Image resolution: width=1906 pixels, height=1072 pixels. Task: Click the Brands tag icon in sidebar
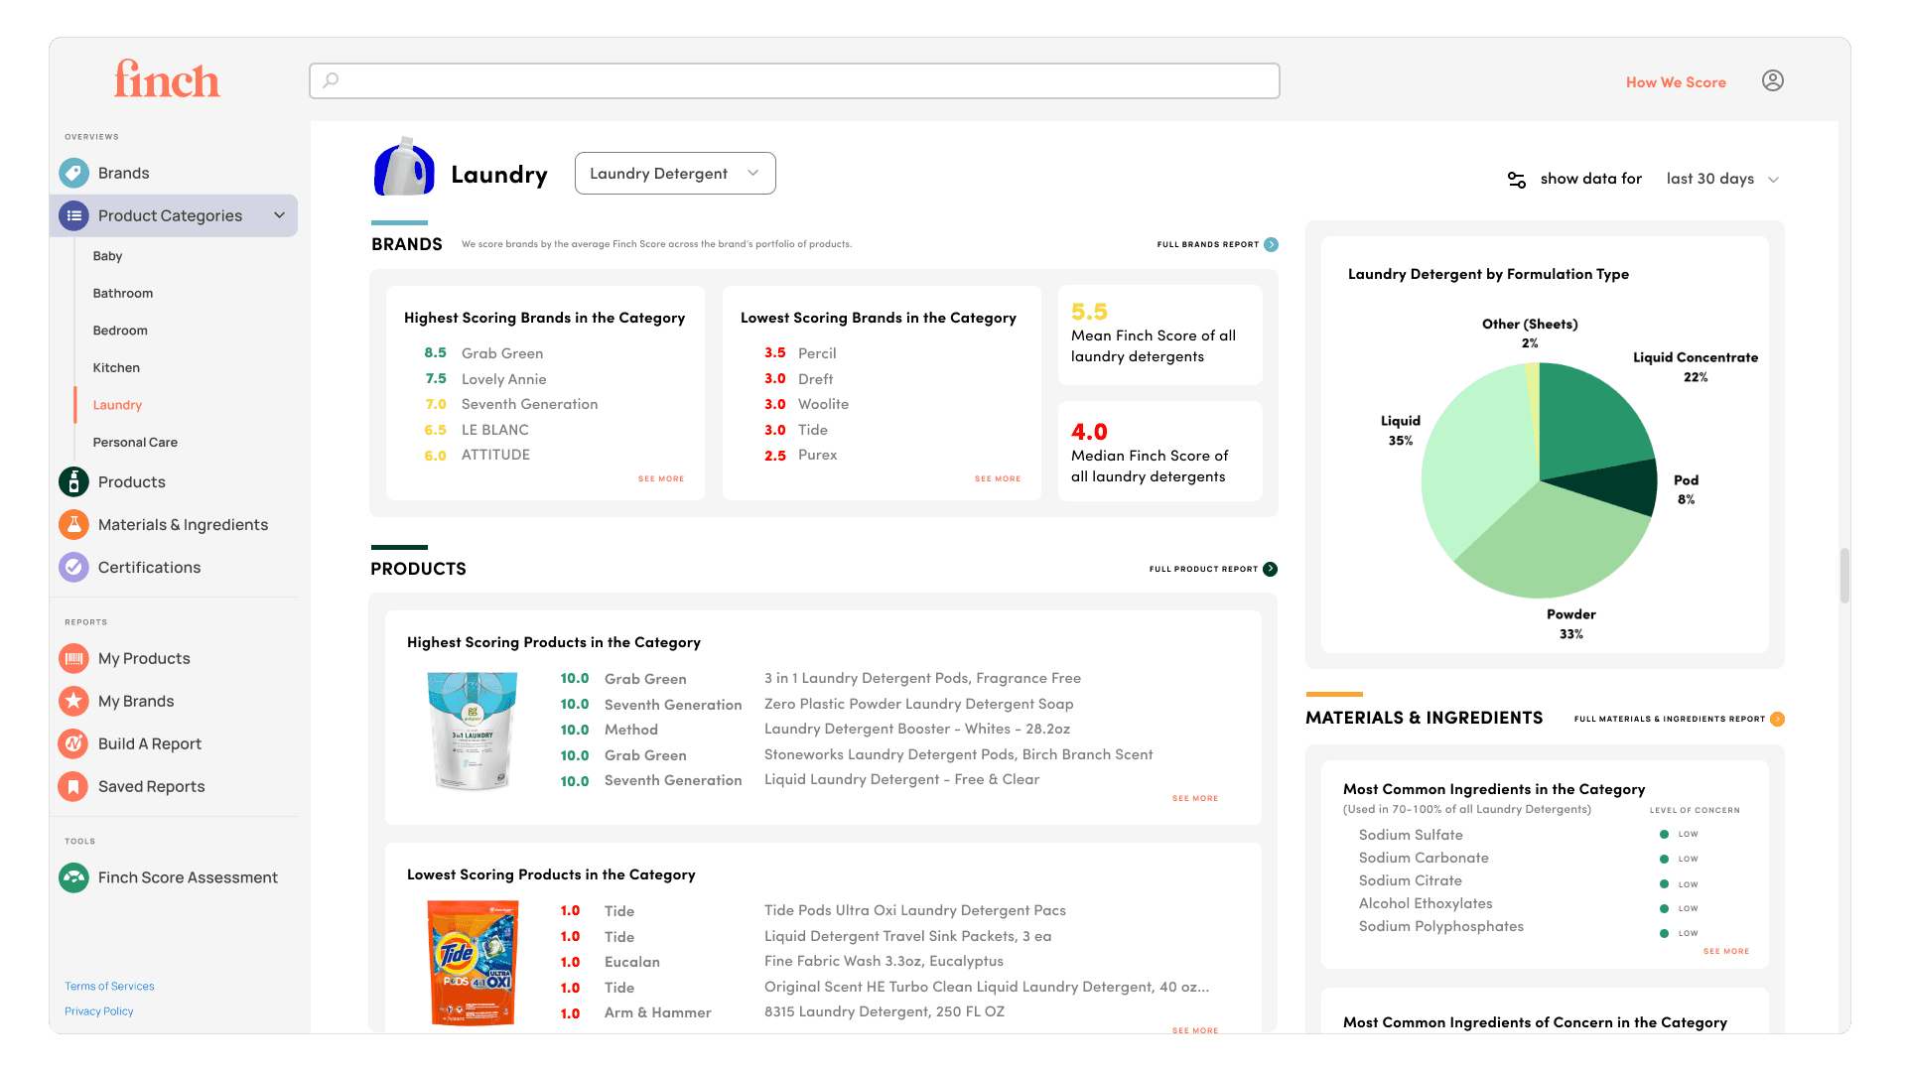click(x=73, y=173)
